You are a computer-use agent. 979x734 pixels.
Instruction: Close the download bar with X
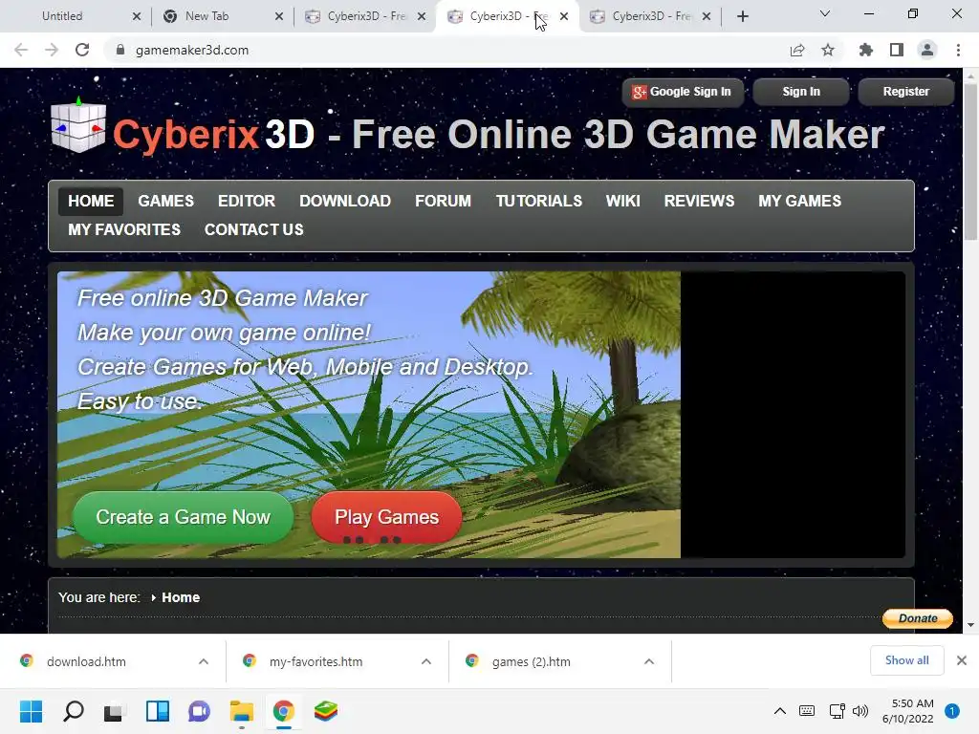point(962,660)
